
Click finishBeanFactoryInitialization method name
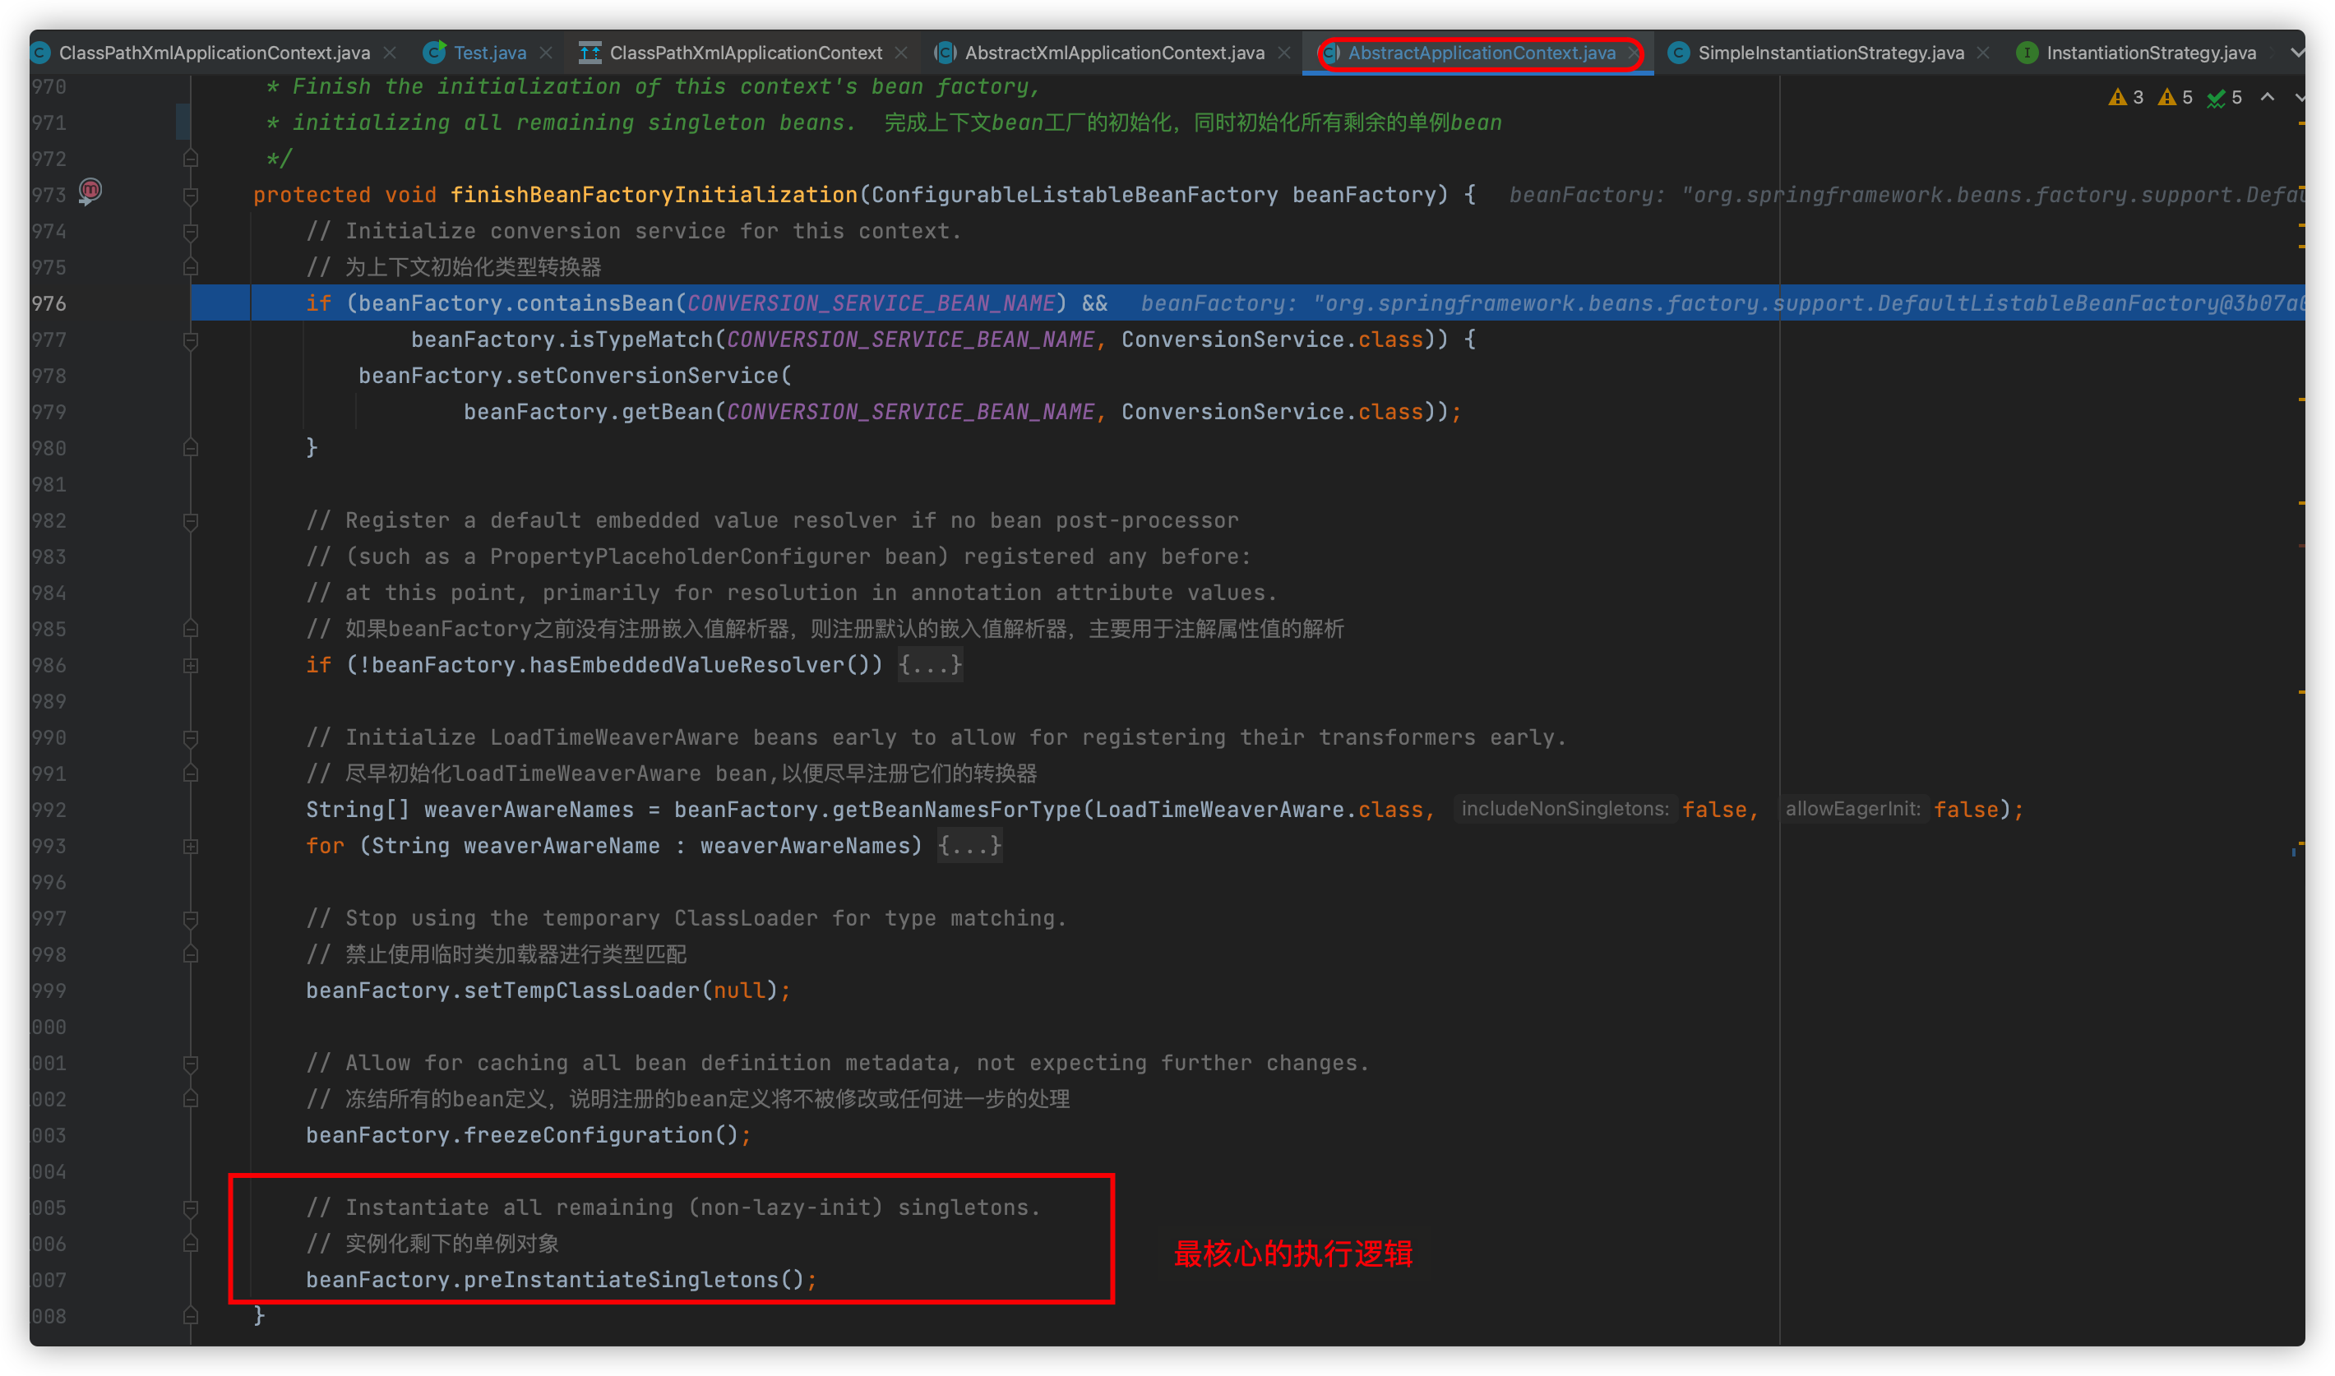click(x=654, y=195)
